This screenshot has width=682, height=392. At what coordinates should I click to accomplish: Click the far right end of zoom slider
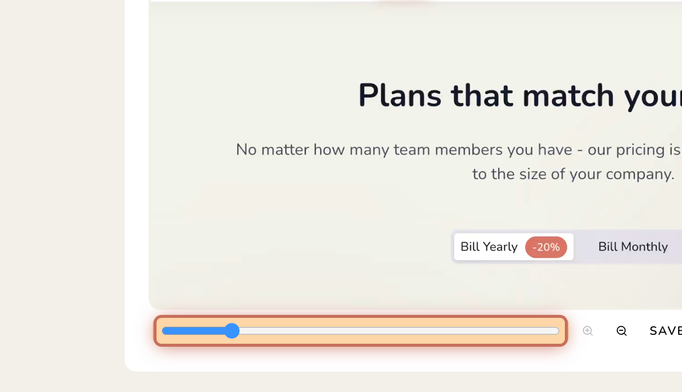[x=556, y=331]
